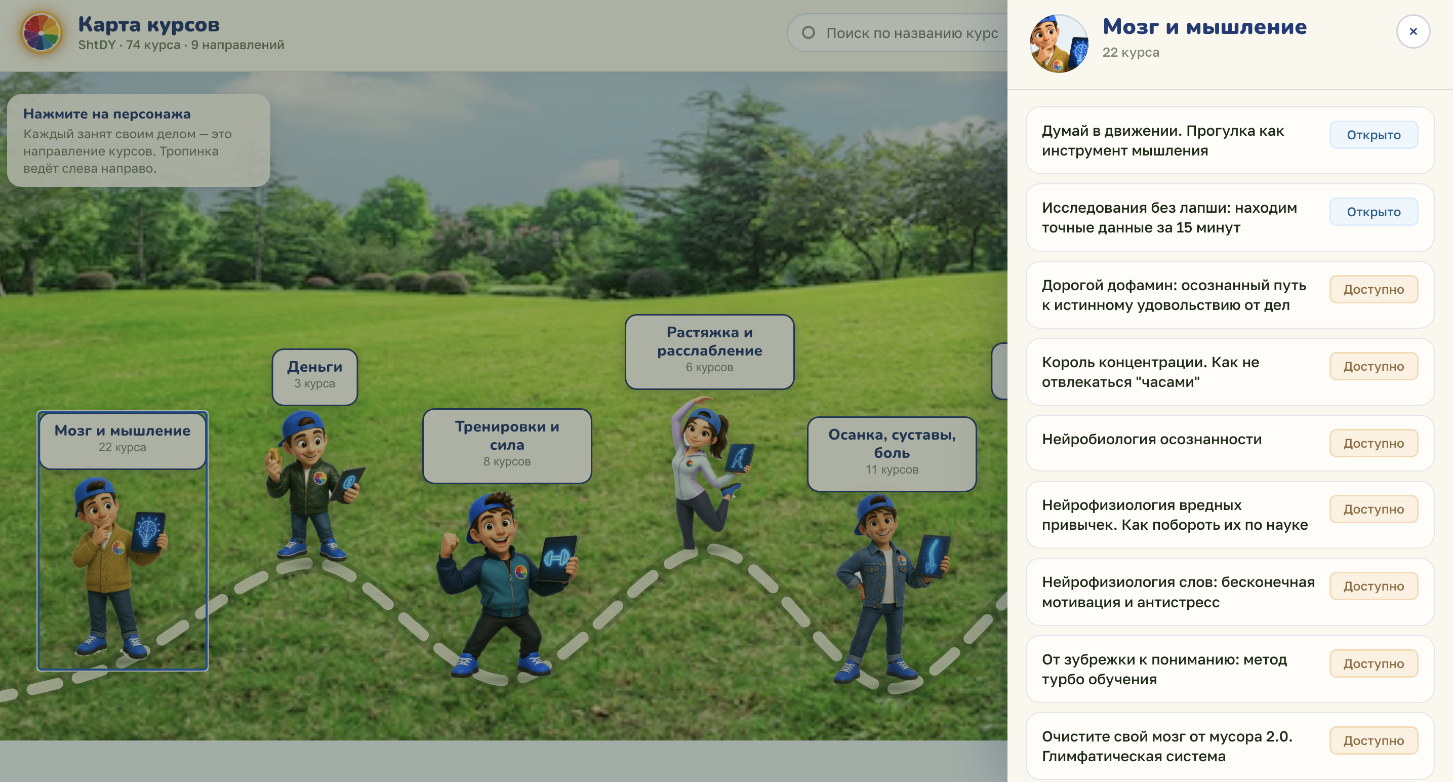
Task: Click the Растяжка и расслабление label
Action: 710,351
